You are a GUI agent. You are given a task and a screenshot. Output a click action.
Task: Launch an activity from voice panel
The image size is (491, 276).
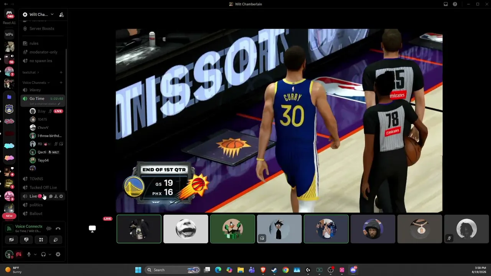(41, 240)
